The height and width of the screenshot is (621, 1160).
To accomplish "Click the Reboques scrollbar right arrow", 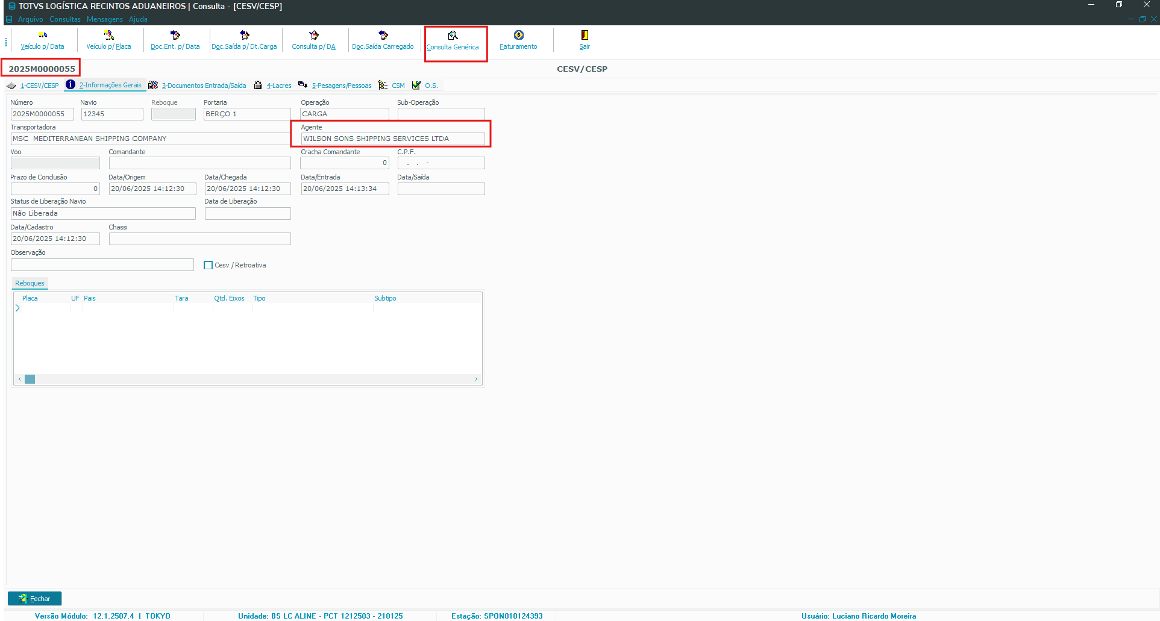I will [476, 379].
